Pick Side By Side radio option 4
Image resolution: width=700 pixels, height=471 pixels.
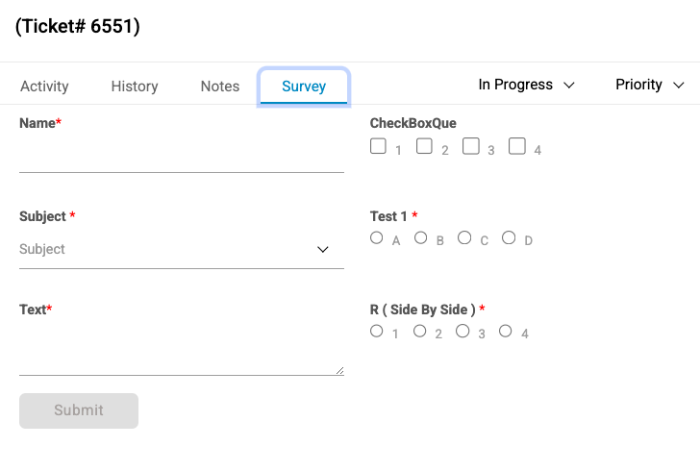(x=506, y=331)
